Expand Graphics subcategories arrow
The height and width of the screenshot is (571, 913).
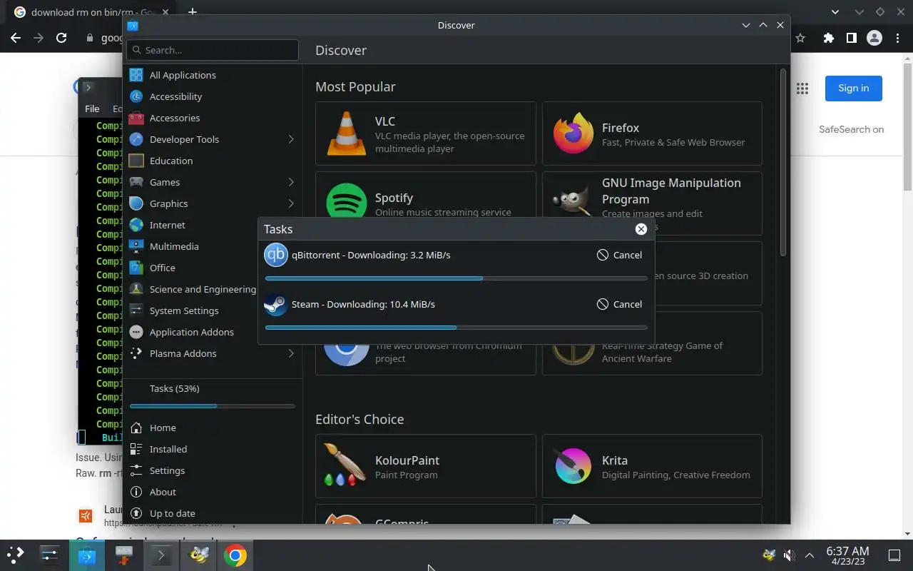point(291,203)
